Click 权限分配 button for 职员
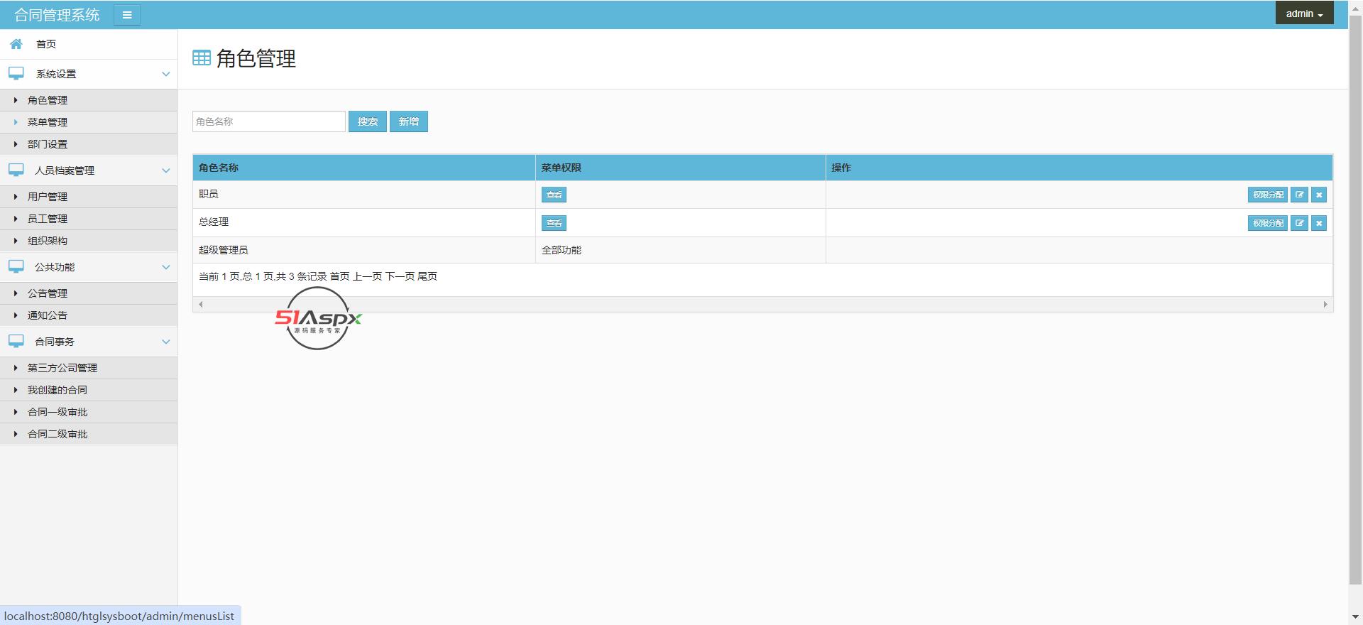Screen dimensions: 1363x625 (1268, 195)
